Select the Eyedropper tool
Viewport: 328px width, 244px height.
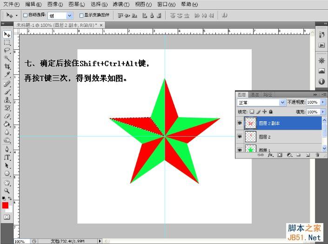tap(7, 74)
